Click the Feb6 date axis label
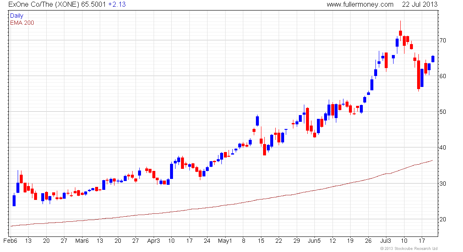Image resolution: width=463 pixels, height=252 pixels. 10,241
